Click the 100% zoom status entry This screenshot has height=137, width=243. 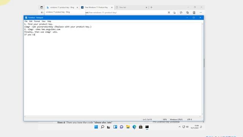coord(164,119)
